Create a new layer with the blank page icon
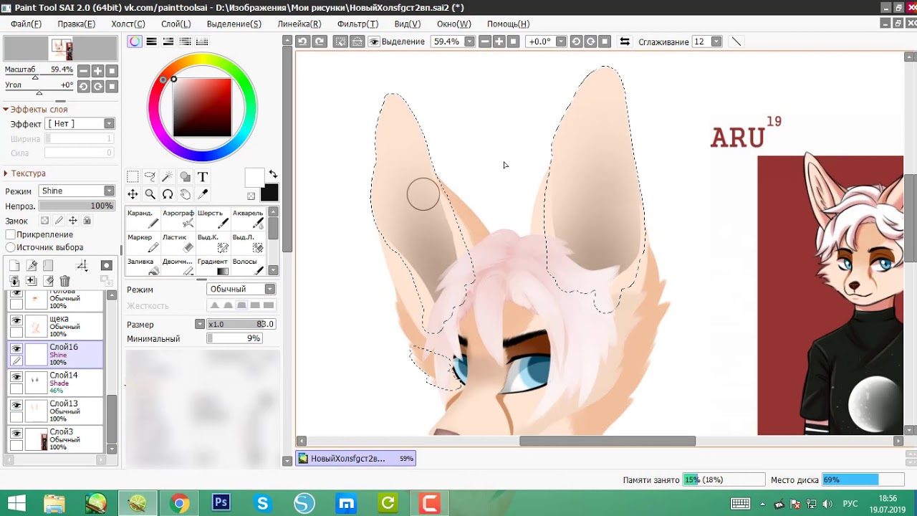 click(14, 266)
